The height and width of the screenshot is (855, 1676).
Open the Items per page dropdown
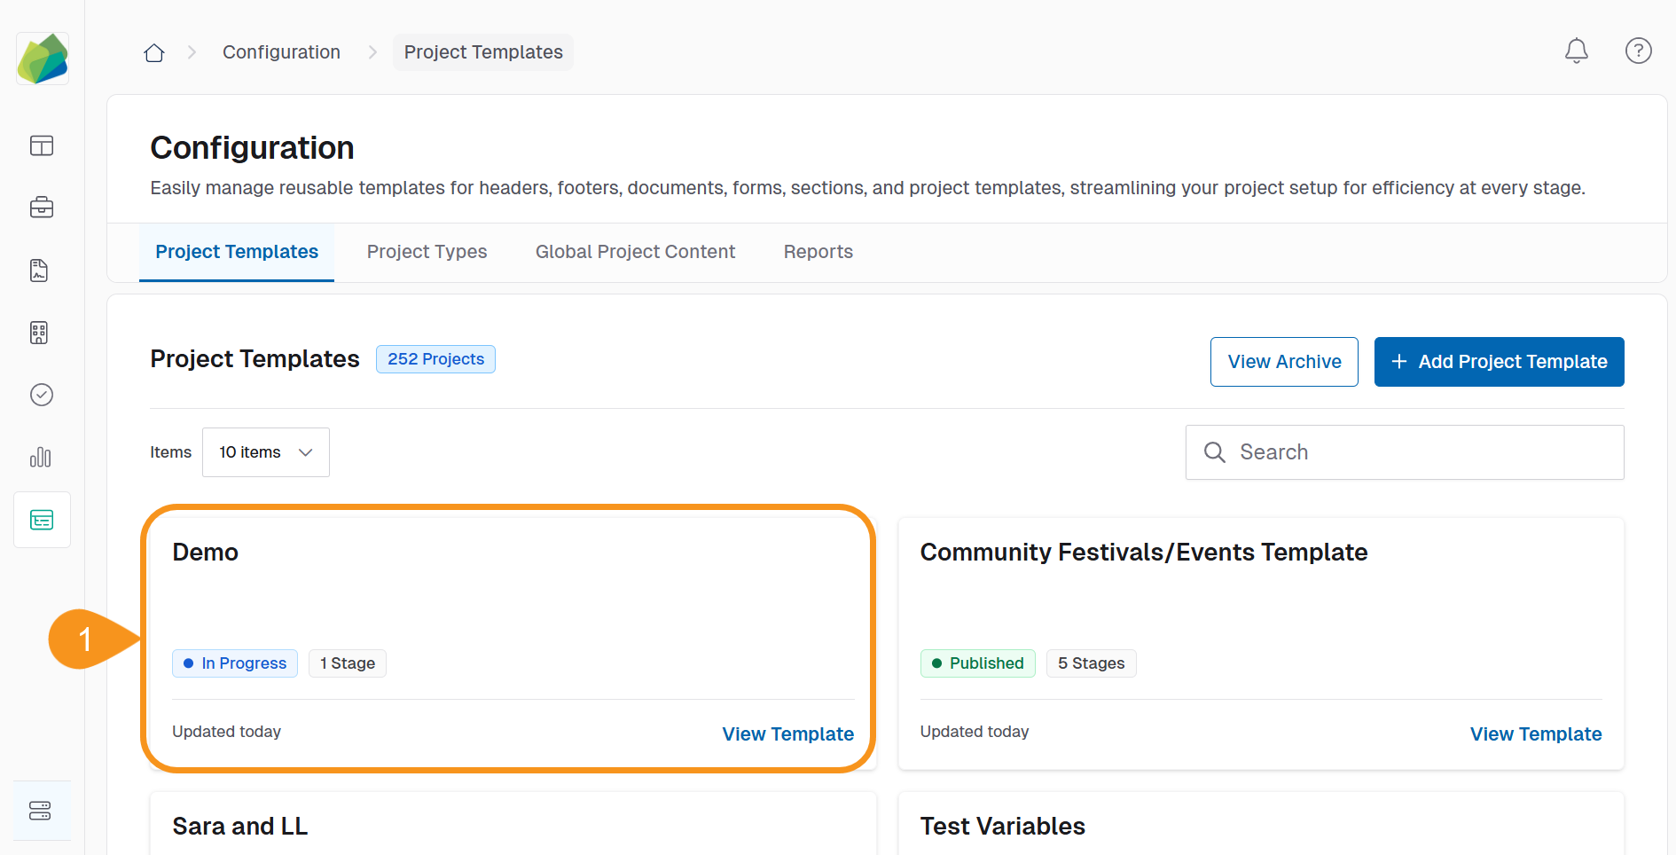[265, 451]
